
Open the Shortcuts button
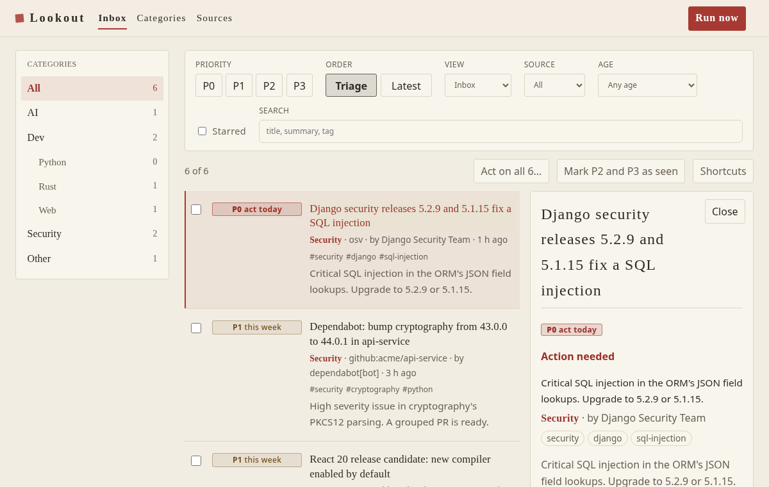point(723,171)
